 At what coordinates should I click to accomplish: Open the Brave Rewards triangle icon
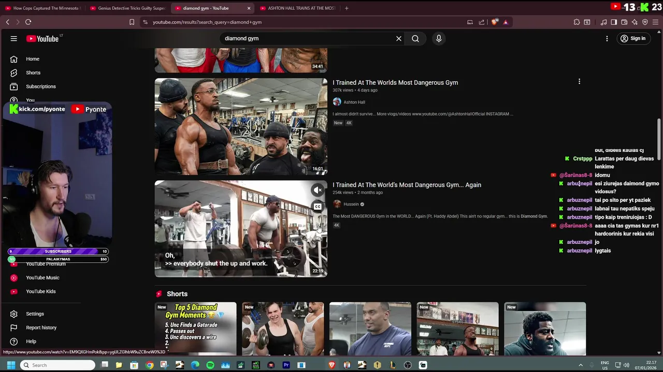[506, 22]
